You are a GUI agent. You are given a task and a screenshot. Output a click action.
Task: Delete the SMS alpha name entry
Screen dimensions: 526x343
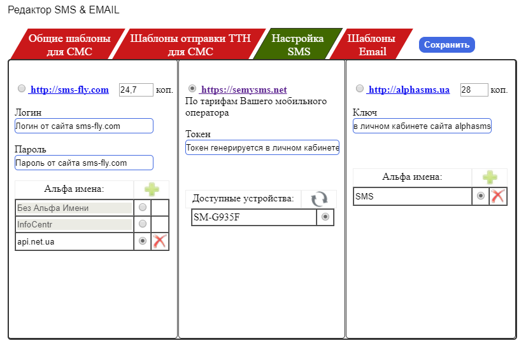coord(498,196)
